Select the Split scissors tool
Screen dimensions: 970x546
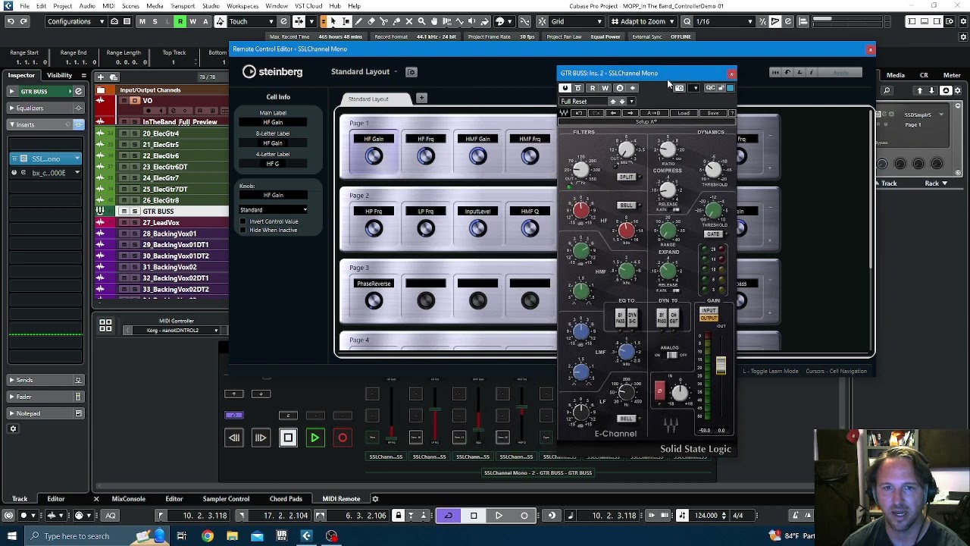[384, 21]
